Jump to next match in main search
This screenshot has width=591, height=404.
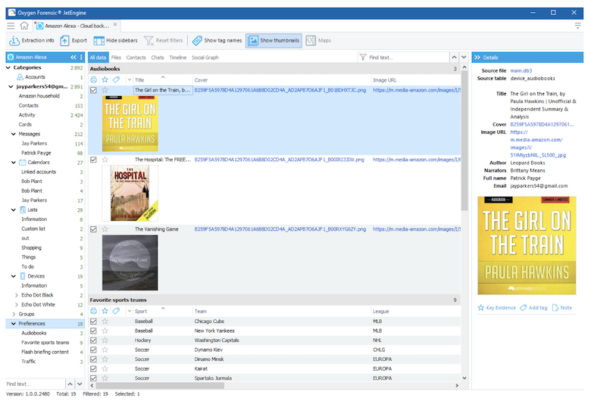coord(464,57)
